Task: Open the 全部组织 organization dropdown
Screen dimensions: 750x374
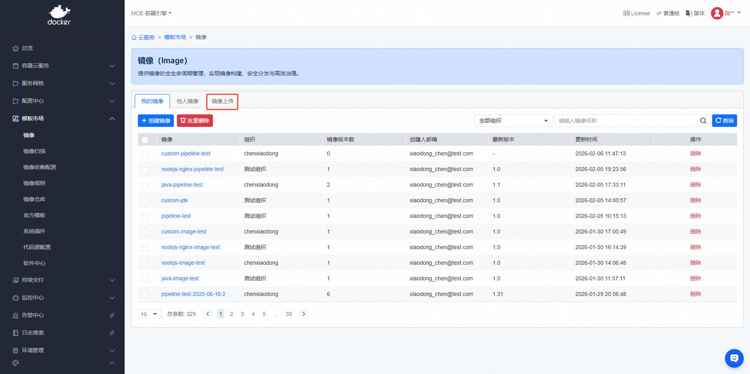Action: (513, 121)
